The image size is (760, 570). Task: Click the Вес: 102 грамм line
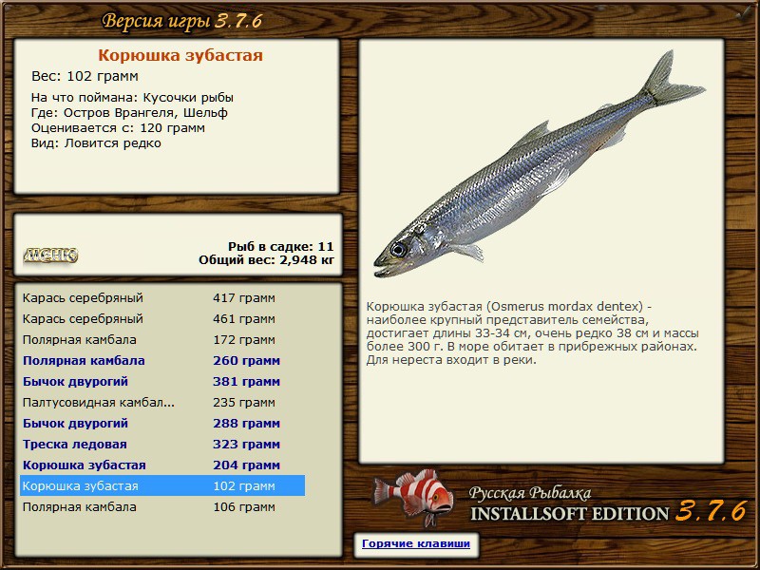pos(85,76)
